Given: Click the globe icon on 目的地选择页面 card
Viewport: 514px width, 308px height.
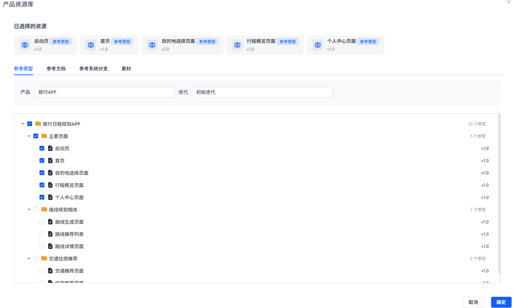Looking at the screenshot, I should 152,45.
